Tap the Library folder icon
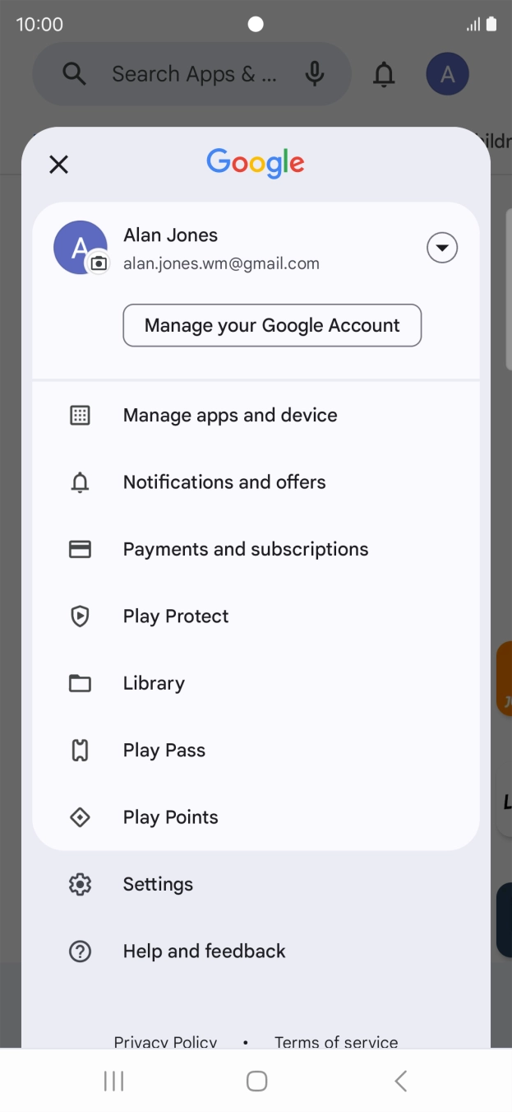This screenshot has width=512, height=1112. 80,683
